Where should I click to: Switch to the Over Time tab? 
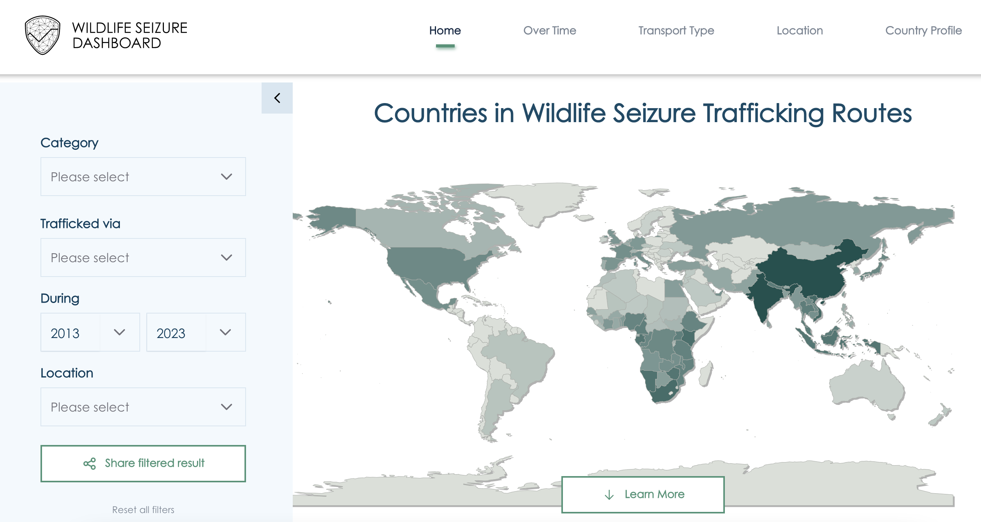550,30
